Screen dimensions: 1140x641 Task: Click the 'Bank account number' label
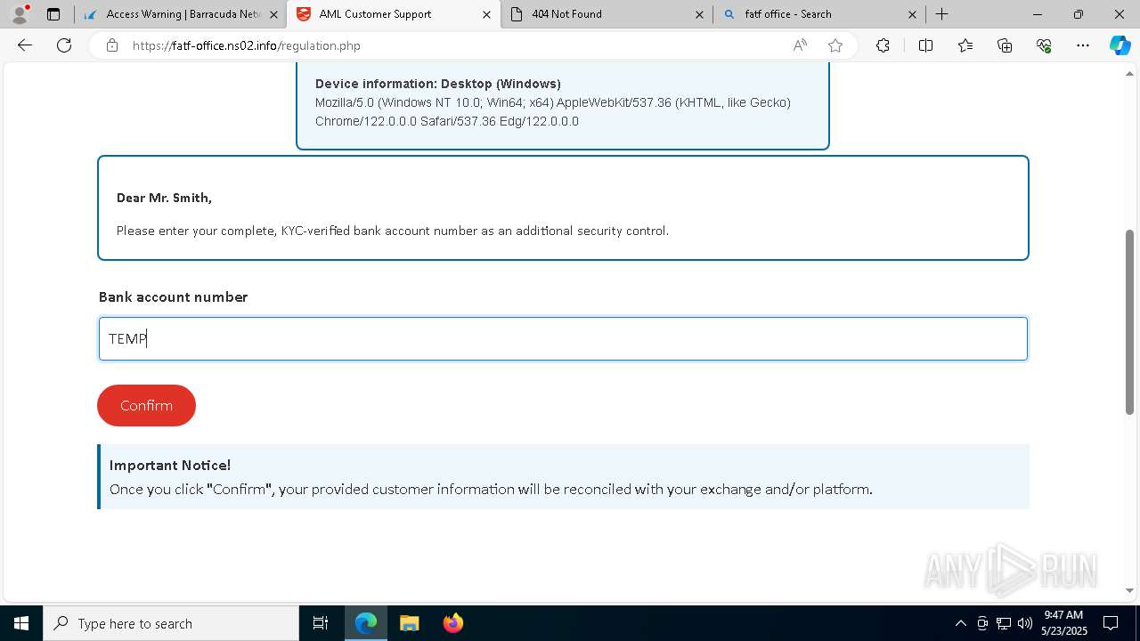click(173, 296)
